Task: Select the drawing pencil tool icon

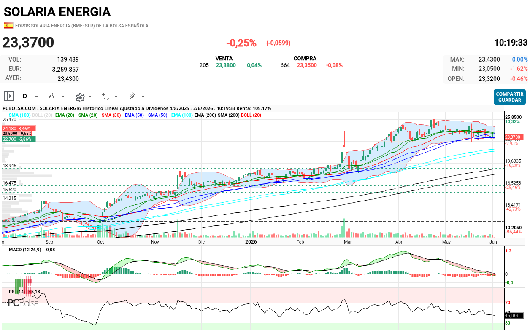Action: click(x=132, y=97)
